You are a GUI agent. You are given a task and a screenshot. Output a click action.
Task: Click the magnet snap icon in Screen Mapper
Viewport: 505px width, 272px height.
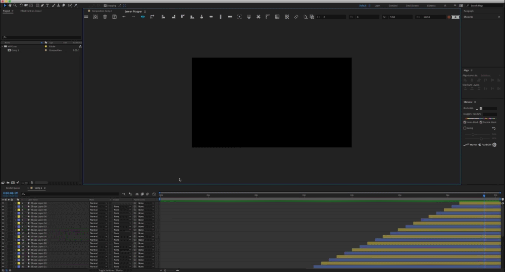(249, 17)
